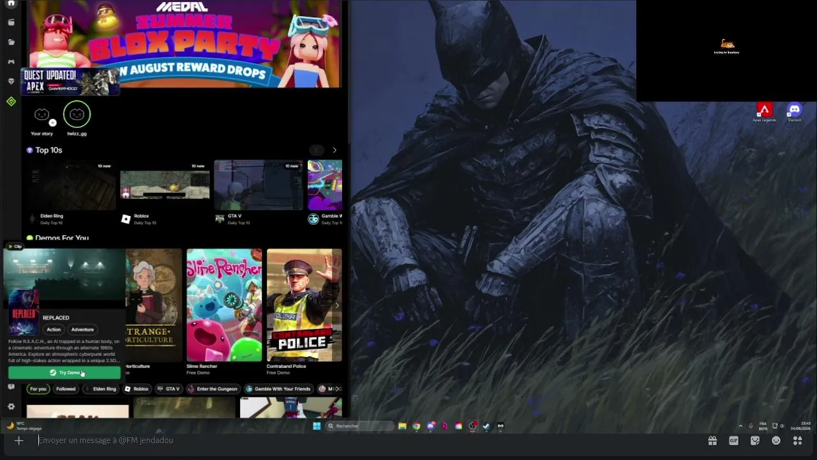Image resolution: width=817 pixels, height=460 pixels.
Task: Open Discord desktop shortcut
Action: coord(794,112)
